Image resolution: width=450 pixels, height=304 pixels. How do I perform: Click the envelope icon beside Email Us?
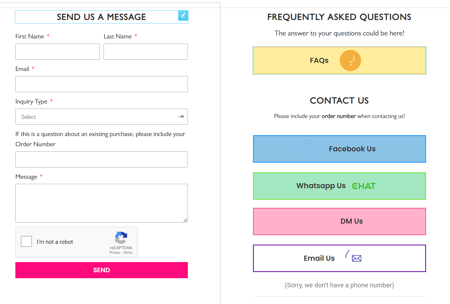tap(356, 258)
